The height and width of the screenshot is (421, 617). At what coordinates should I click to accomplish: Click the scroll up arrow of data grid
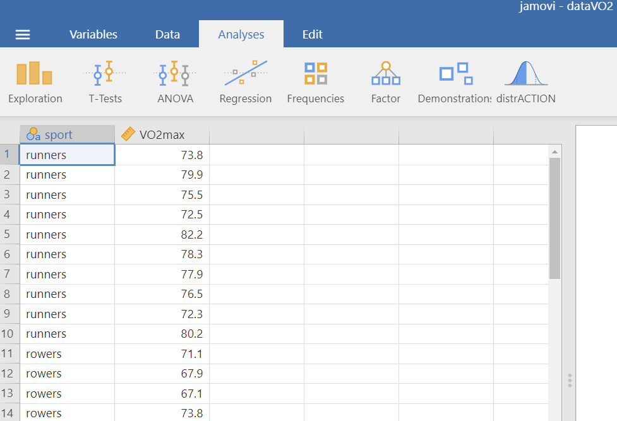[x=554, y=151]
